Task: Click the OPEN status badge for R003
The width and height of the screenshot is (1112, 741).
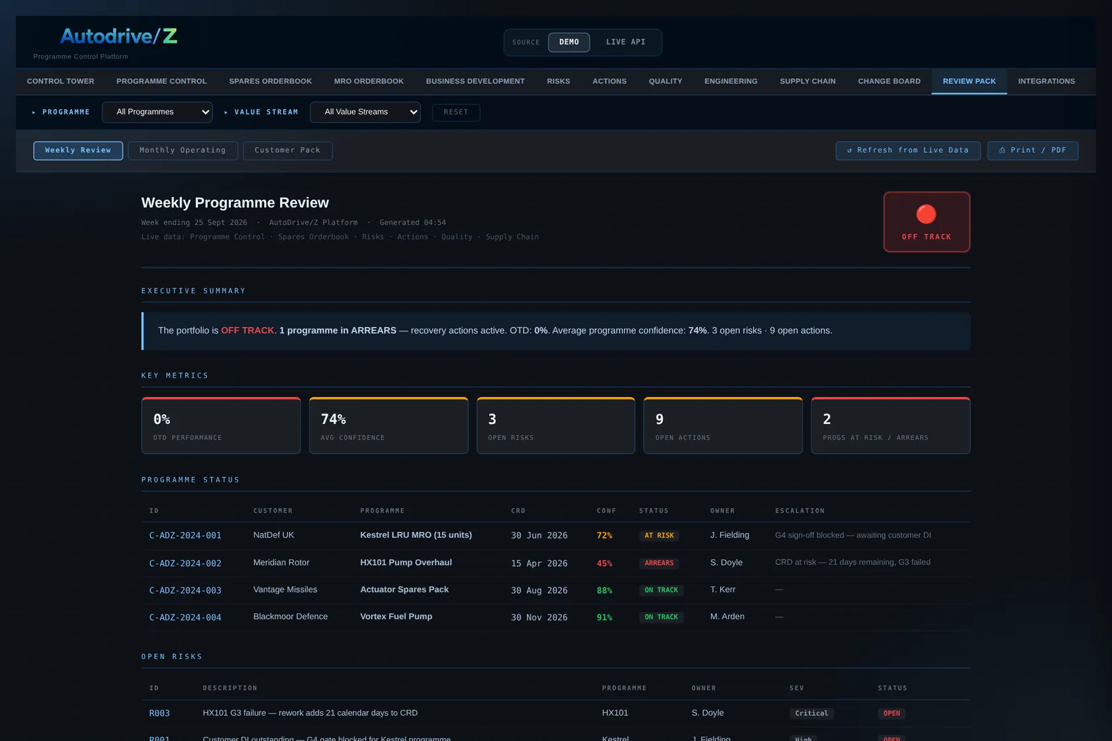Action: 892,713
